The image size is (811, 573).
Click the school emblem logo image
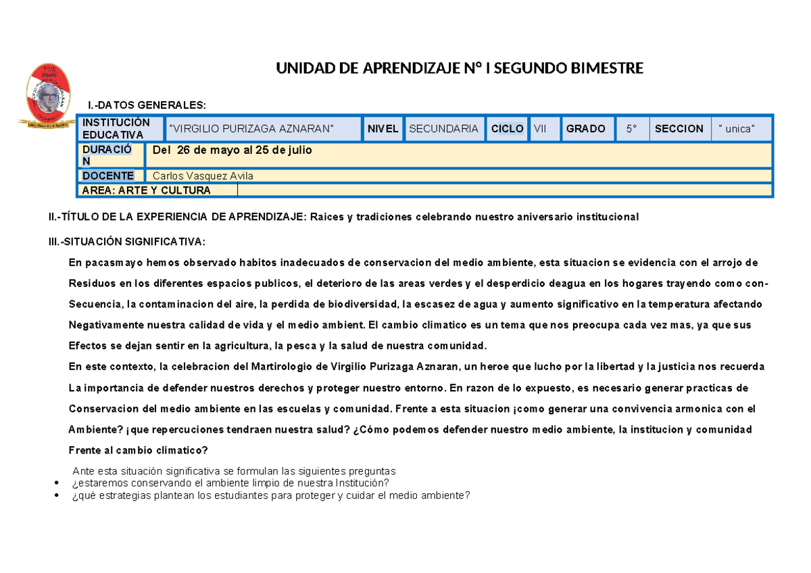pos(46,97)
